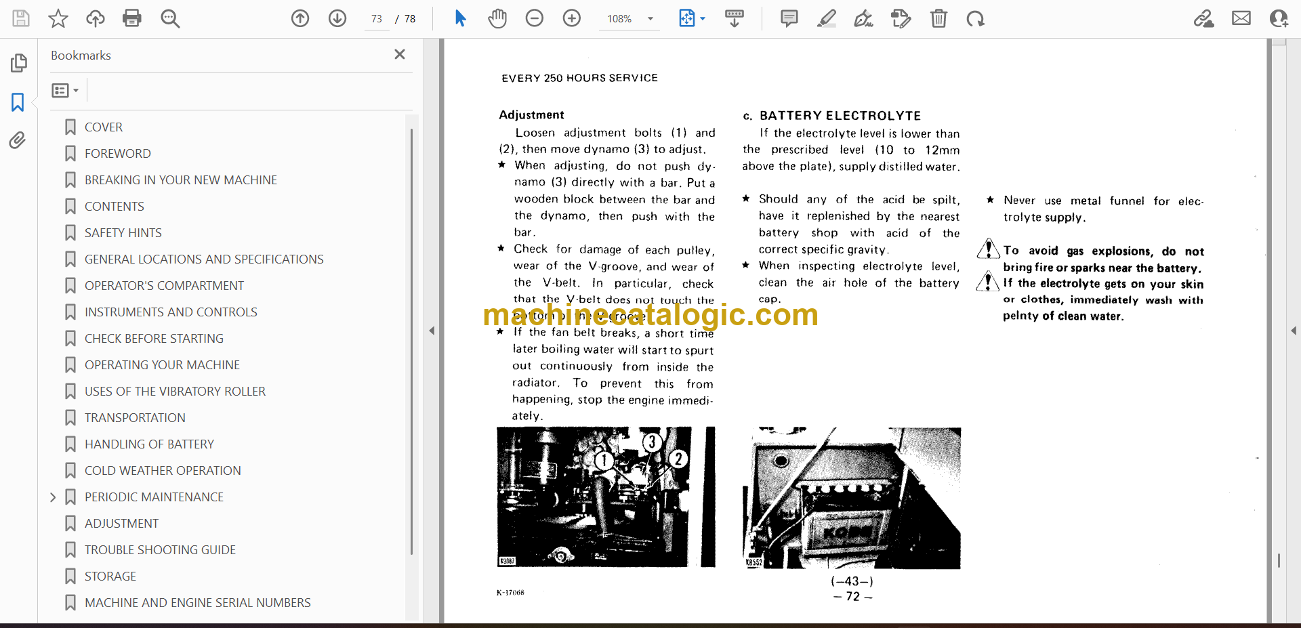The width and height of the screenshot is (1301, 628).
Task: Go to next page arrow
Action: point(337,18)
